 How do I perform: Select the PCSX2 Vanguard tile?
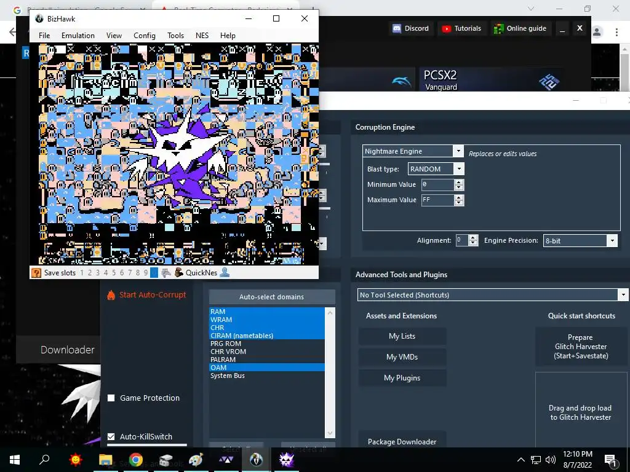[x=490, y=79]
